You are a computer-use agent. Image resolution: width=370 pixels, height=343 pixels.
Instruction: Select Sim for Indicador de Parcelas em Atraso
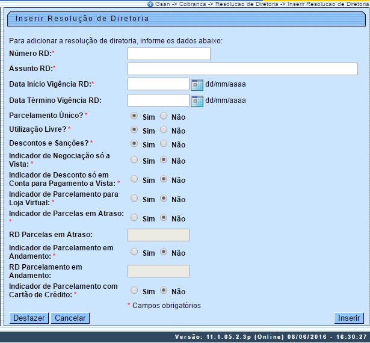coord(134,217)
